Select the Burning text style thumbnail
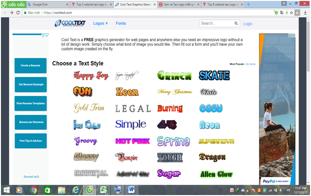 tap(170, 108)
